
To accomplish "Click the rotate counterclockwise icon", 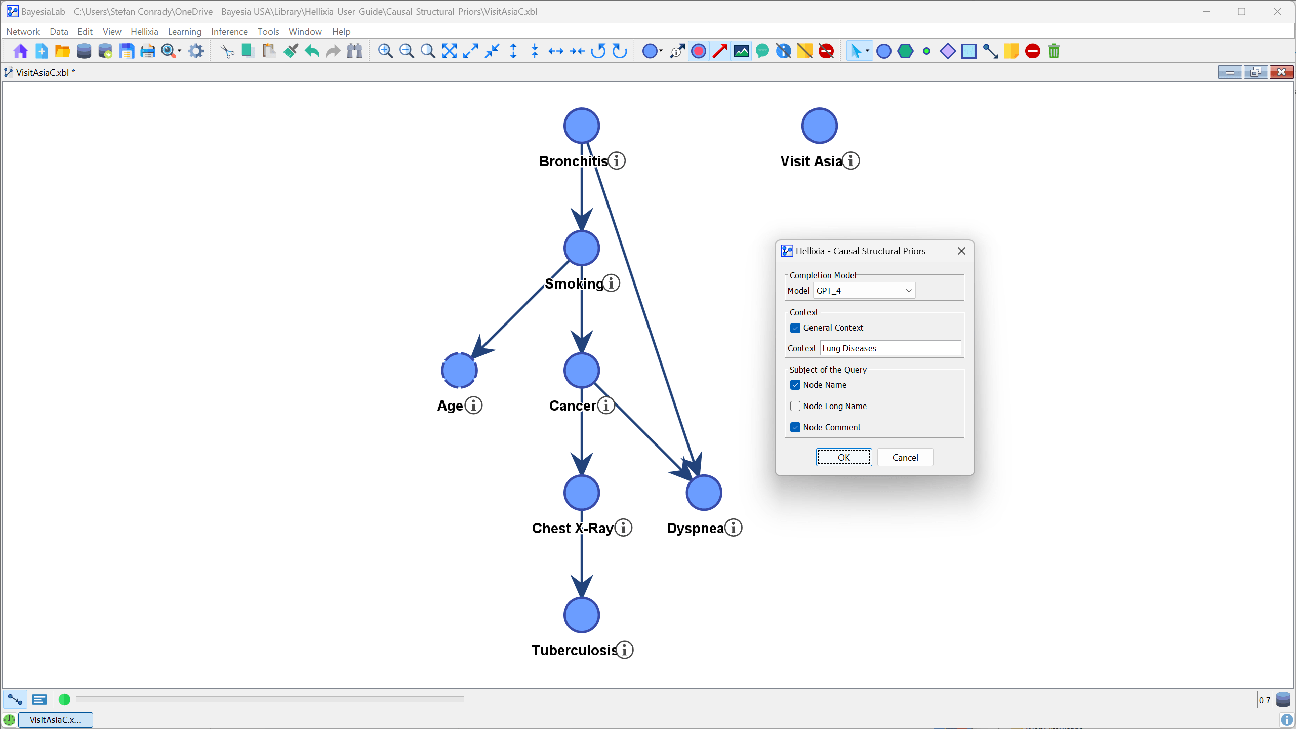I will tap(598, 51).
